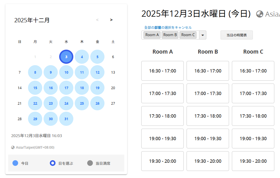280x178 pixels.
Task: Choose December 31 on the calendar
Action: 66,119
